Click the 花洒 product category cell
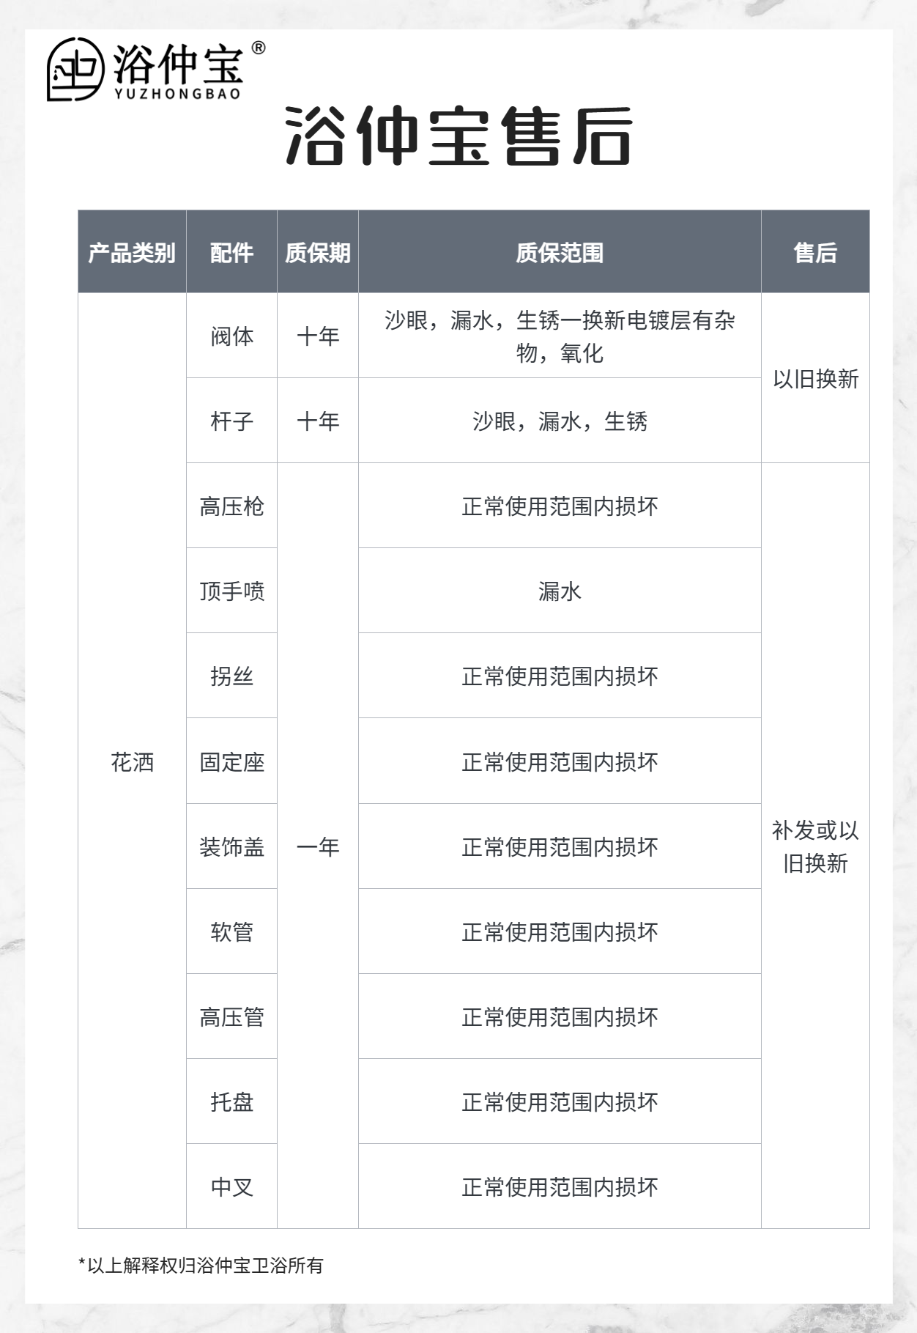Screen dimensions: 917x1333 pos(132,762)
